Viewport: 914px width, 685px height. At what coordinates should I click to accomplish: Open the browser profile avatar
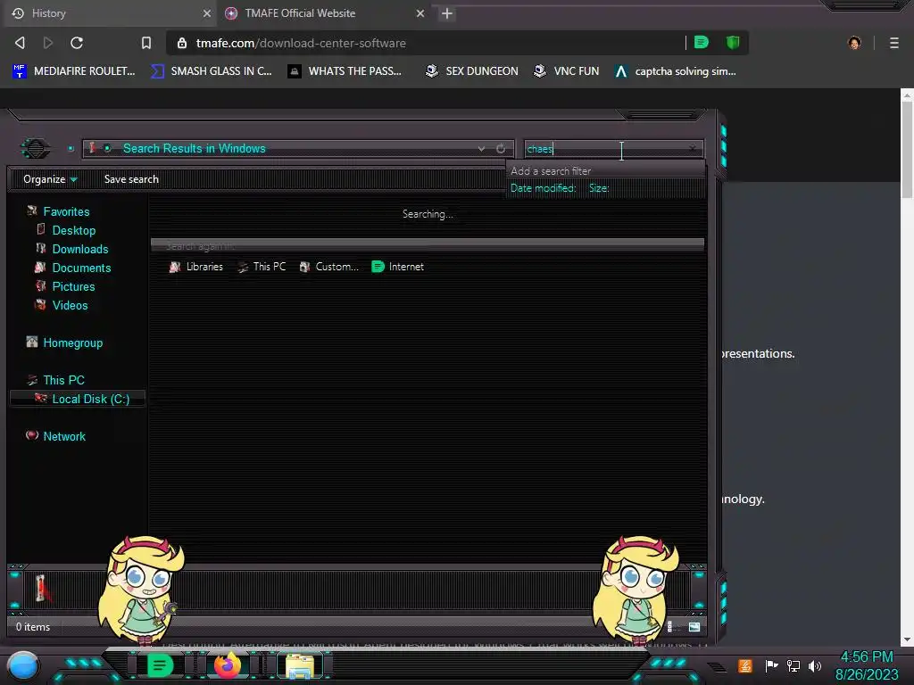[854, 43]
